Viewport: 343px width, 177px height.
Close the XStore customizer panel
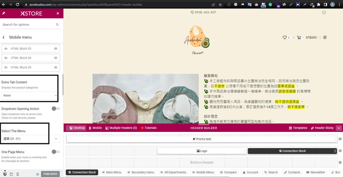pyautogui.click(x=58, y=13)
